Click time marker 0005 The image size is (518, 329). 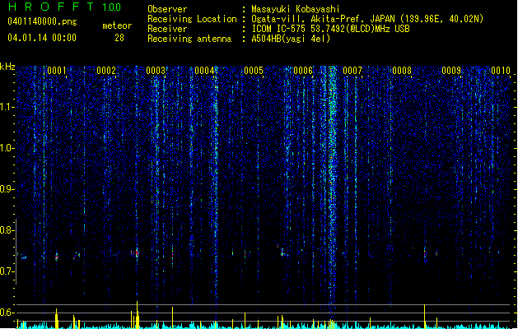click(x=254, y=71)
